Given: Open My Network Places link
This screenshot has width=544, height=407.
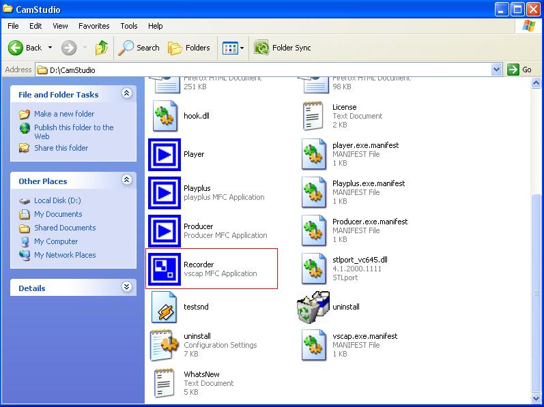Looking at the screenshot, I should pos(65,255).
